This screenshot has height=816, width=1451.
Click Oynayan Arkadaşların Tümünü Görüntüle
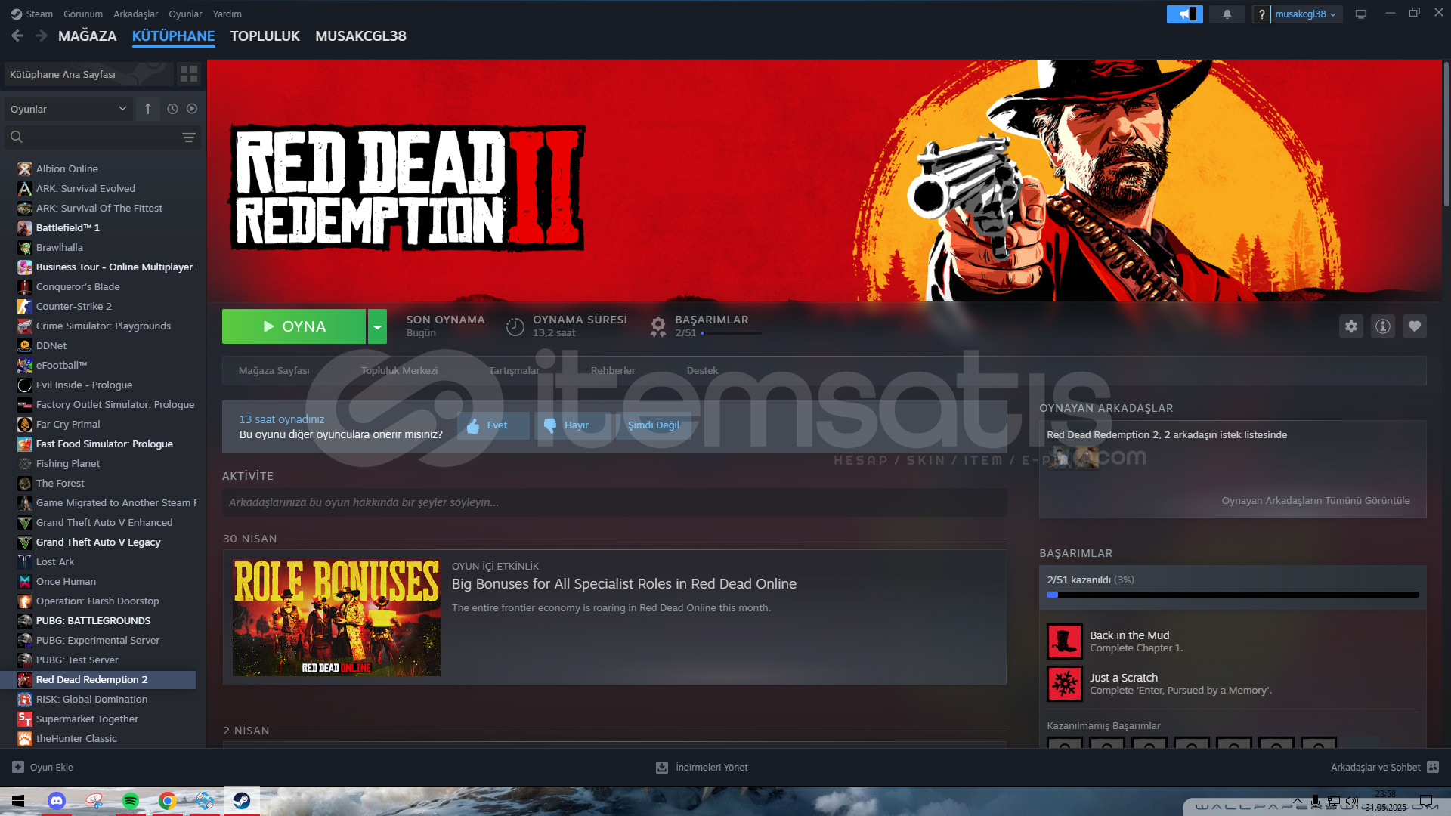coord(1316,500)
